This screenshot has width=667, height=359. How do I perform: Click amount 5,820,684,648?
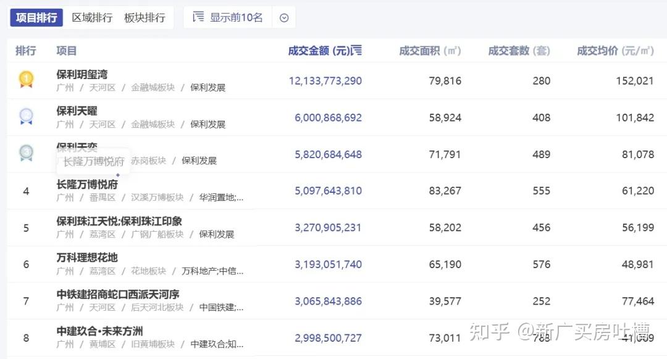(x=329, y=154)
